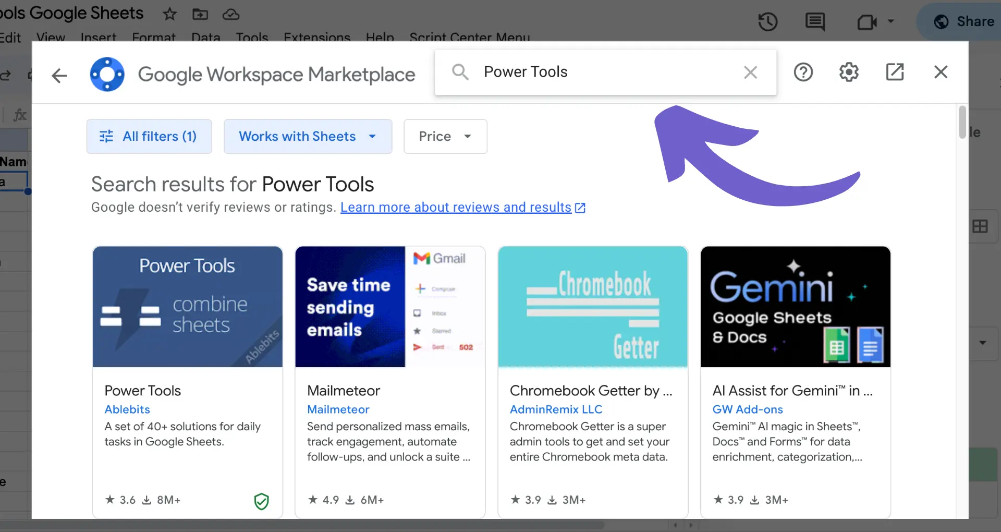Open the Format menu in Sheets
This screenshot has height=532, width=1001.
point(154,38)
